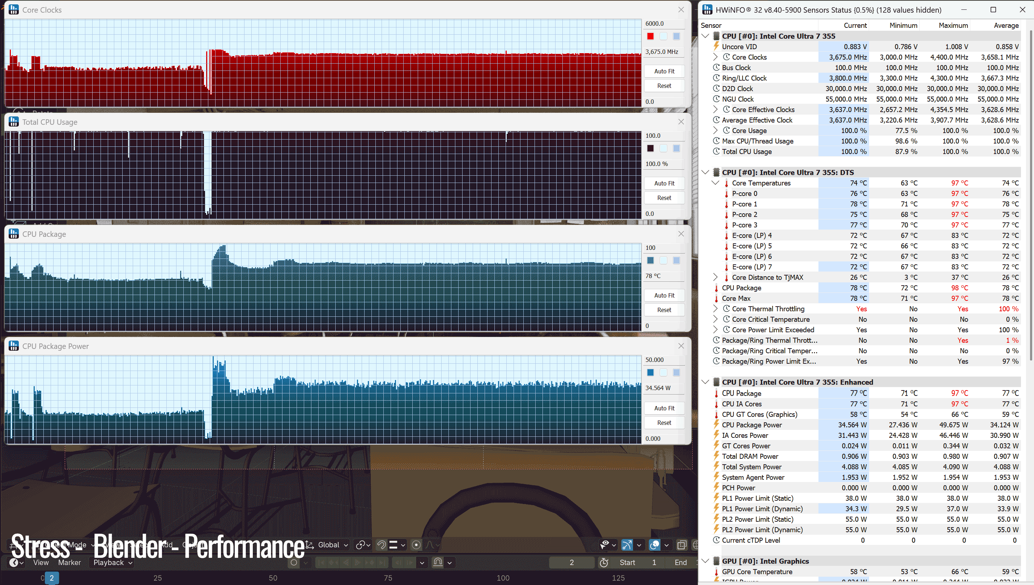Toggle auto keying record button in timeline
The image size is (1034, 585).
294,563
